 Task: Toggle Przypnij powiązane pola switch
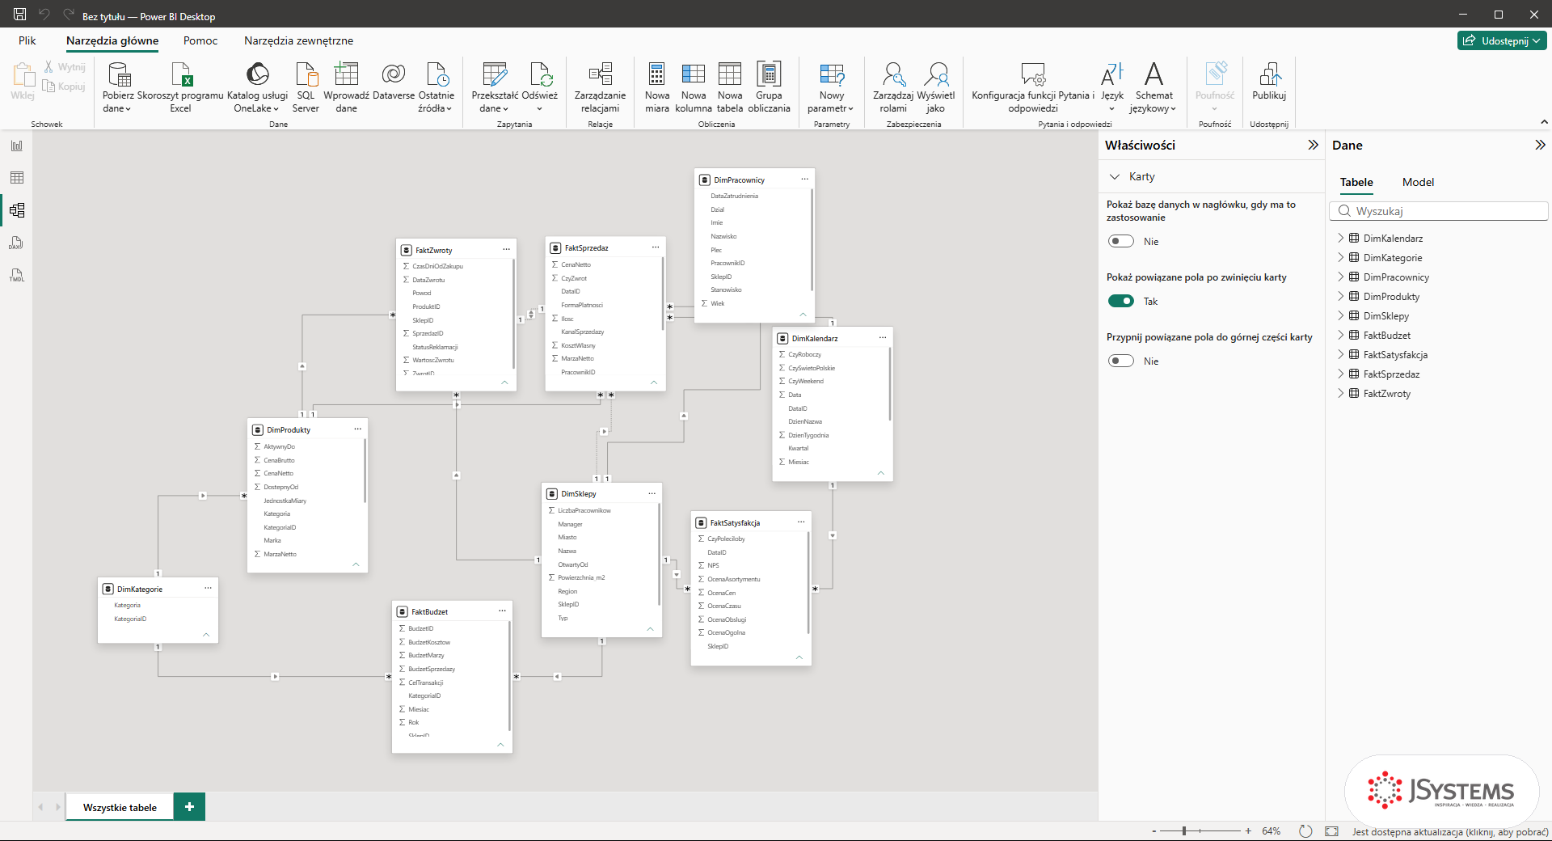(1121, 361)
